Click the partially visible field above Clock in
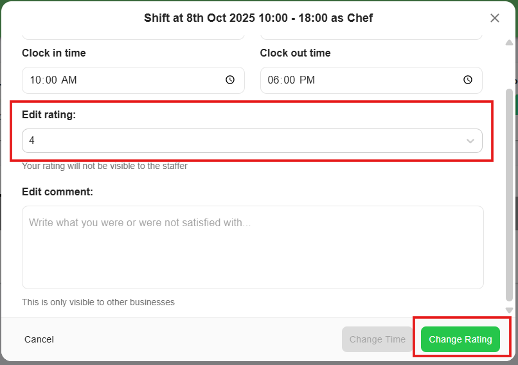Image resolution: width=518 pixels, height=365 pixels. (133, 36)
